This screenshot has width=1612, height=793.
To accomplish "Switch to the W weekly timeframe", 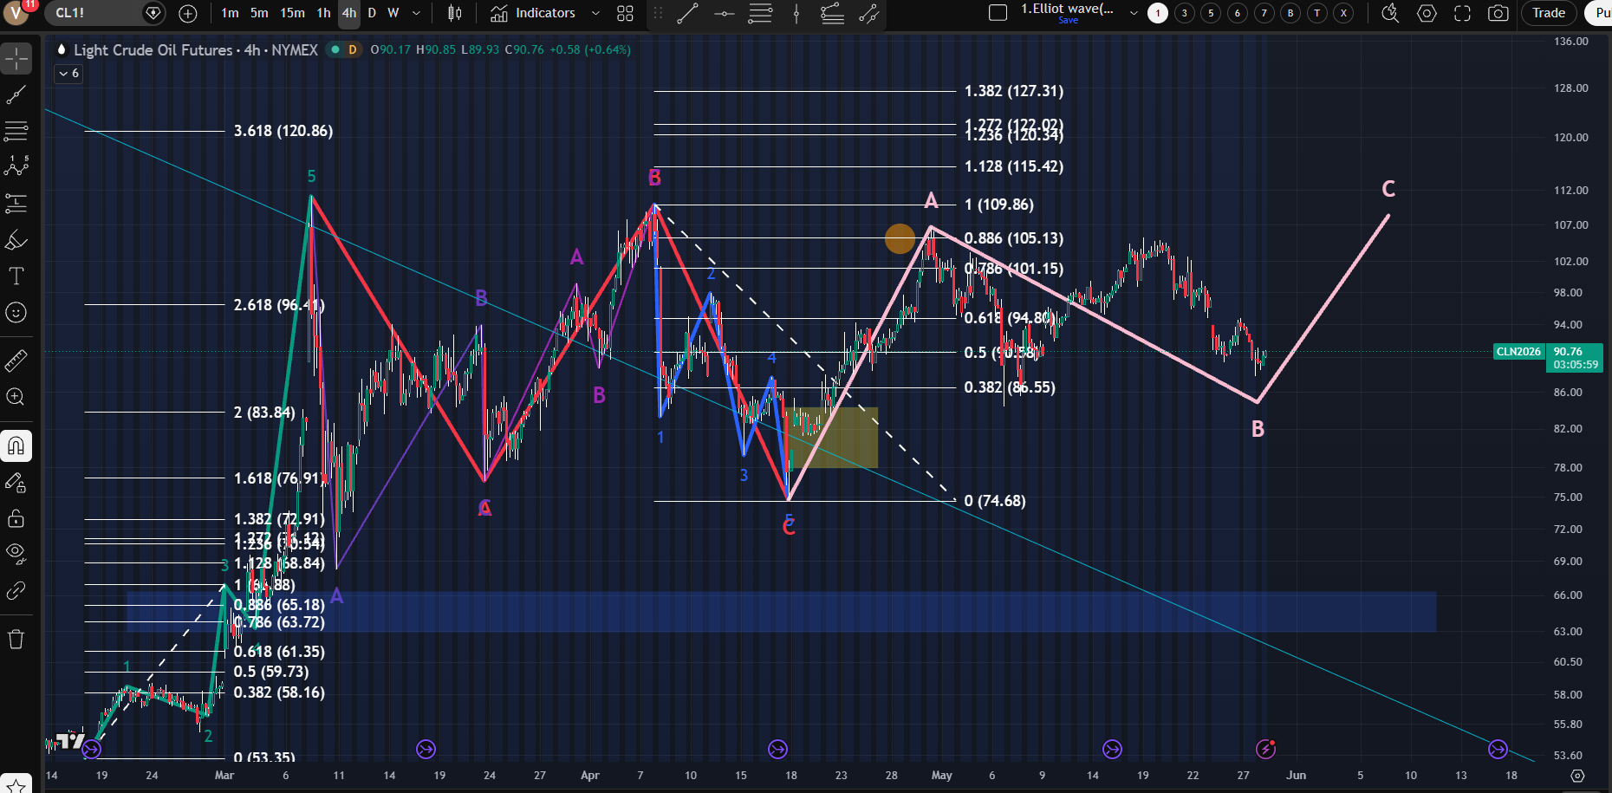I will pos(393,13).
